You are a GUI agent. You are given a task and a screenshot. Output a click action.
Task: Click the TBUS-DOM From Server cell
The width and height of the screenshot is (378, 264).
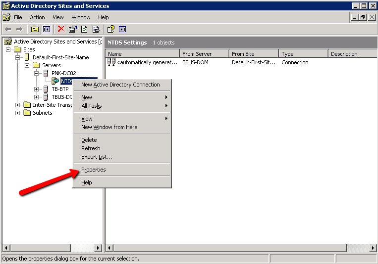[195, 62]
